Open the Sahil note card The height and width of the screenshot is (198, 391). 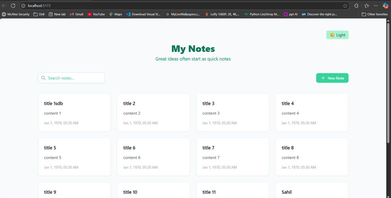point(312,190)
